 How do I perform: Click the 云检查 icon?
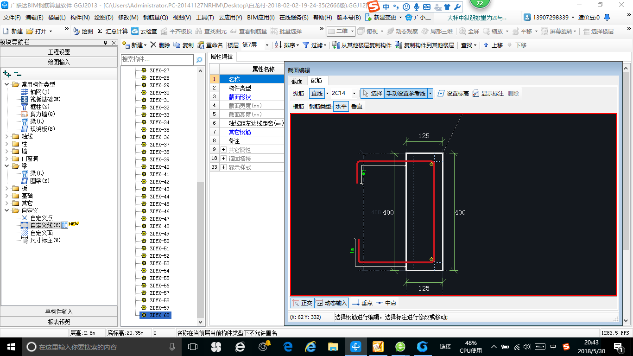coord(144,31)
